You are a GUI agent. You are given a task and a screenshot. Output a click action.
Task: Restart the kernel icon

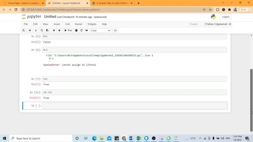tap(81, 30)
